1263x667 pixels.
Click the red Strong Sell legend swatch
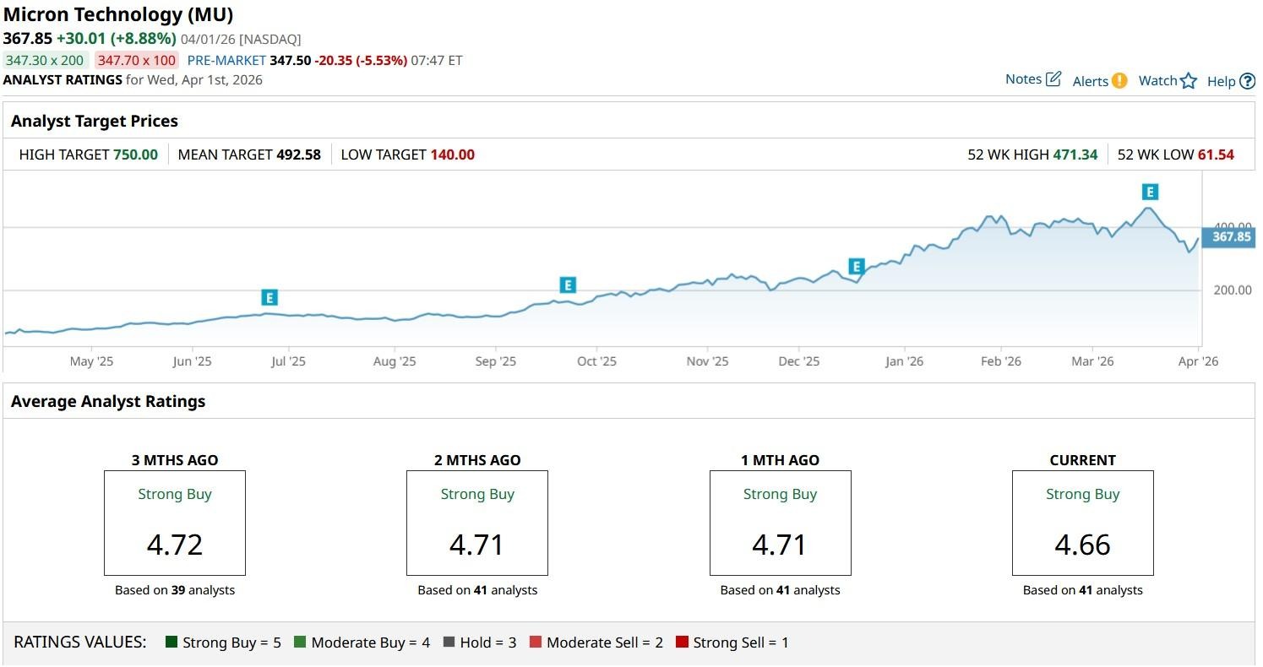tap(682, 643)
